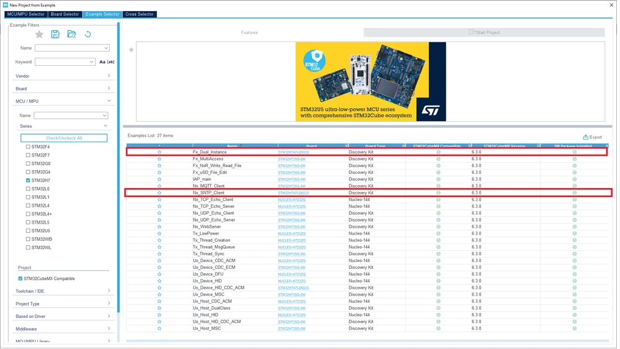Switch to the Board Selector tab
The height and width of the screenshot is (349, 620).
pyautogui.click(x=65, y=14)
